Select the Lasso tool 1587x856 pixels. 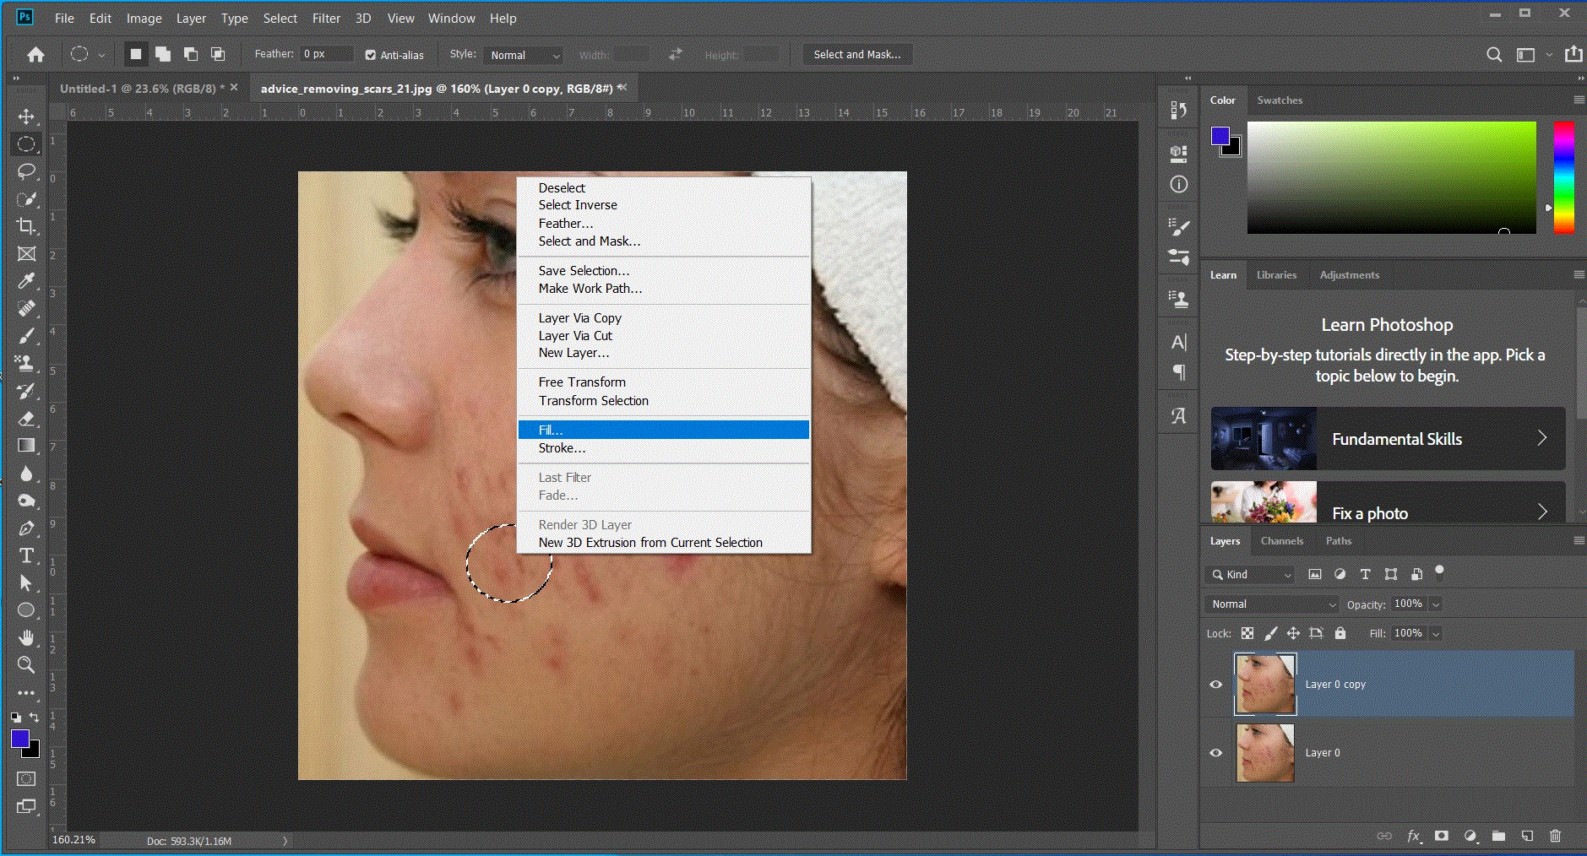click(x=26, y=171)
